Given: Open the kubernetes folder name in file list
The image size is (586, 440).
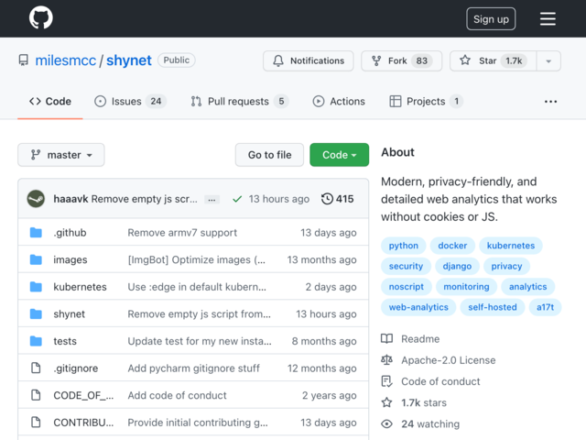Looking at the screenshot, I should coord(80,287).
